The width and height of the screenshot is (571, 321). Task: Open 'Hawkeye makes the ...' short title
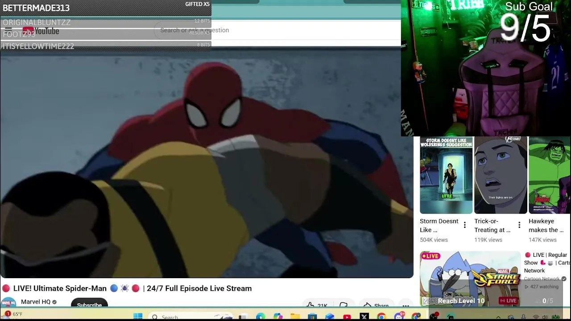pyautogui.click(x=546, y=226)
